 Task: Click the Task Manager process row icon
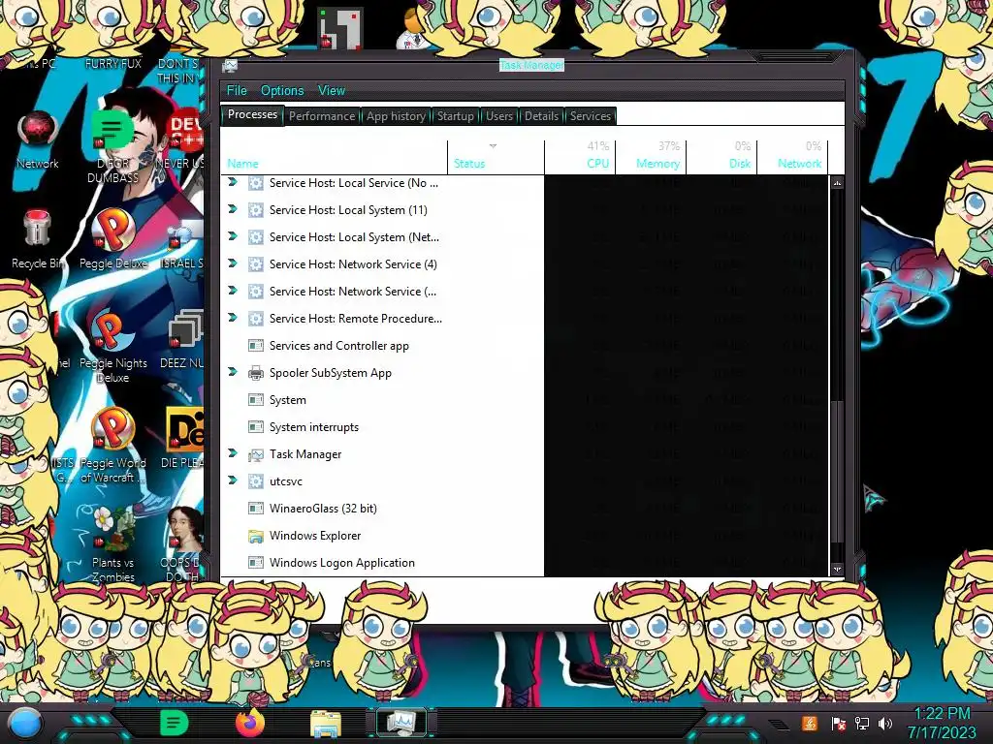(x=256, y=455)
